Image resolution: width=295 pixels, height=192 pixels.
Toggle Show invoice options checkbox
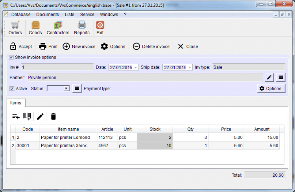pyautogui.click(x=11, y=57)
